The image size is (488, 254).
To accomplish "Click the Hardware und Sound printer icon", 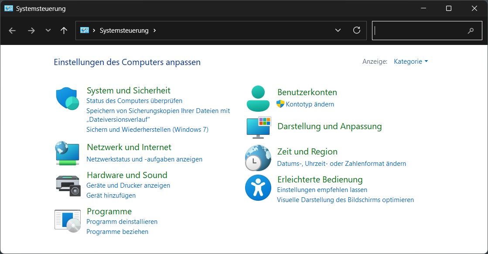I will coord(68,185).
